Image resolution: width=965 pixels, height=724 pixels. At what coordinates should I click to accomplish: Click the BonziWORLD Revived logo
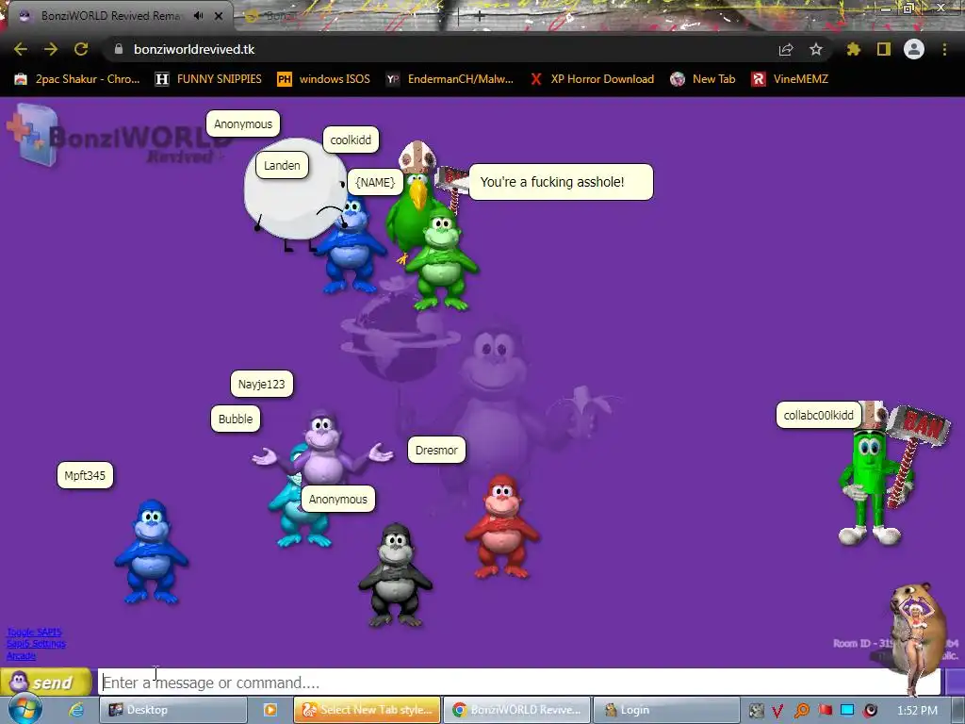click(117, 137)
